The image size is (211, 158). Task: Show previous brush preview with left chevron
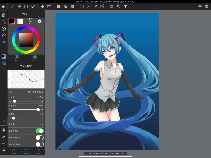9,79
